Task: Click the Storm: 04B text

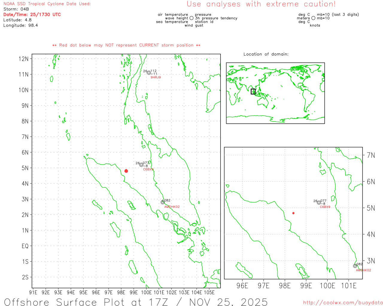Action: tap(16, 9)
